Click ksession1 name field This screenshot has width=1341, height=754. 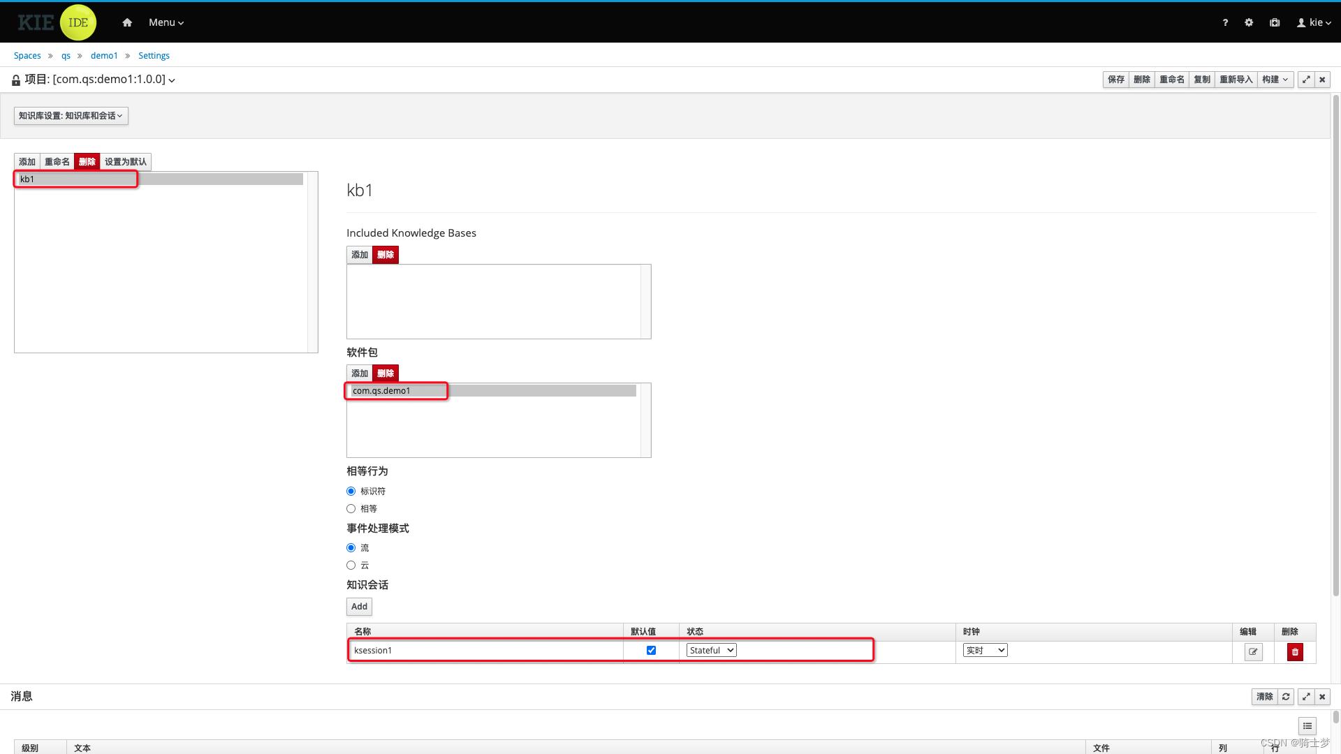coord(485,651)
